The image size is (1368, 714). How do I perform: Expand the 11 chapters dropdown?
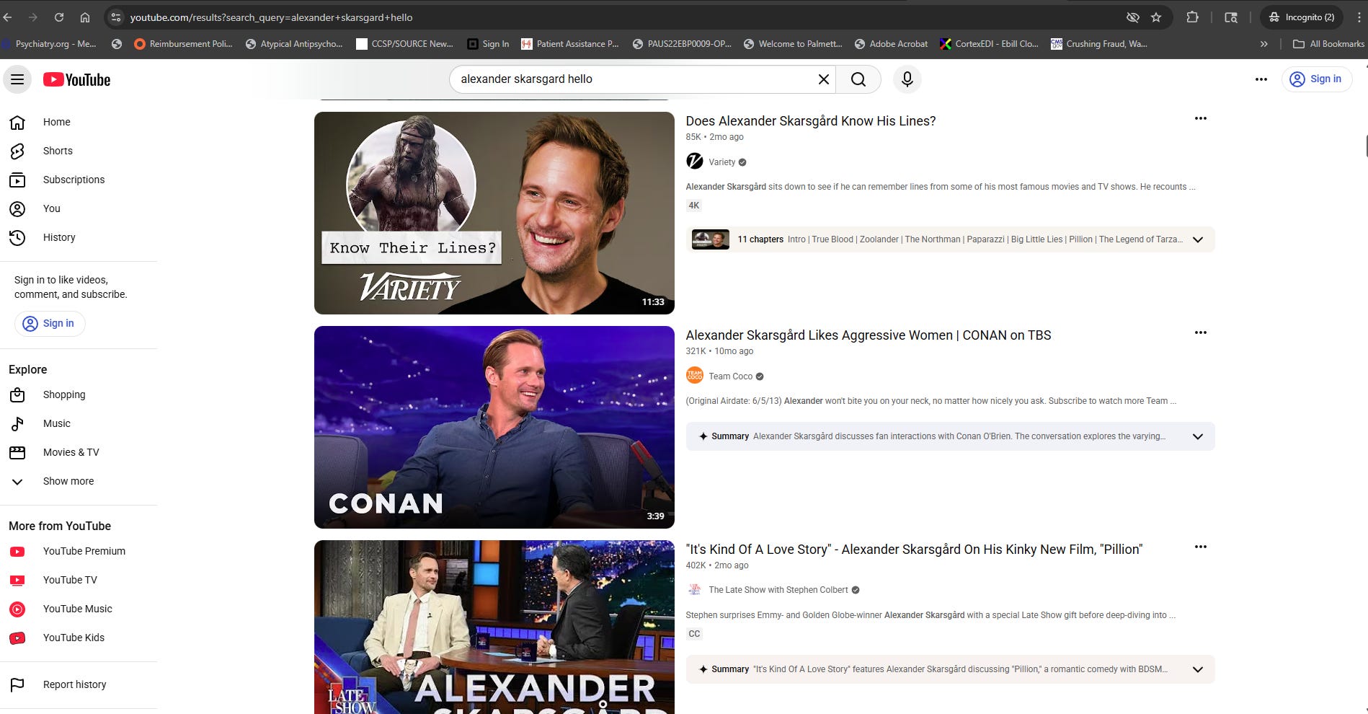pyautogui.click(x=1197, y=239)
